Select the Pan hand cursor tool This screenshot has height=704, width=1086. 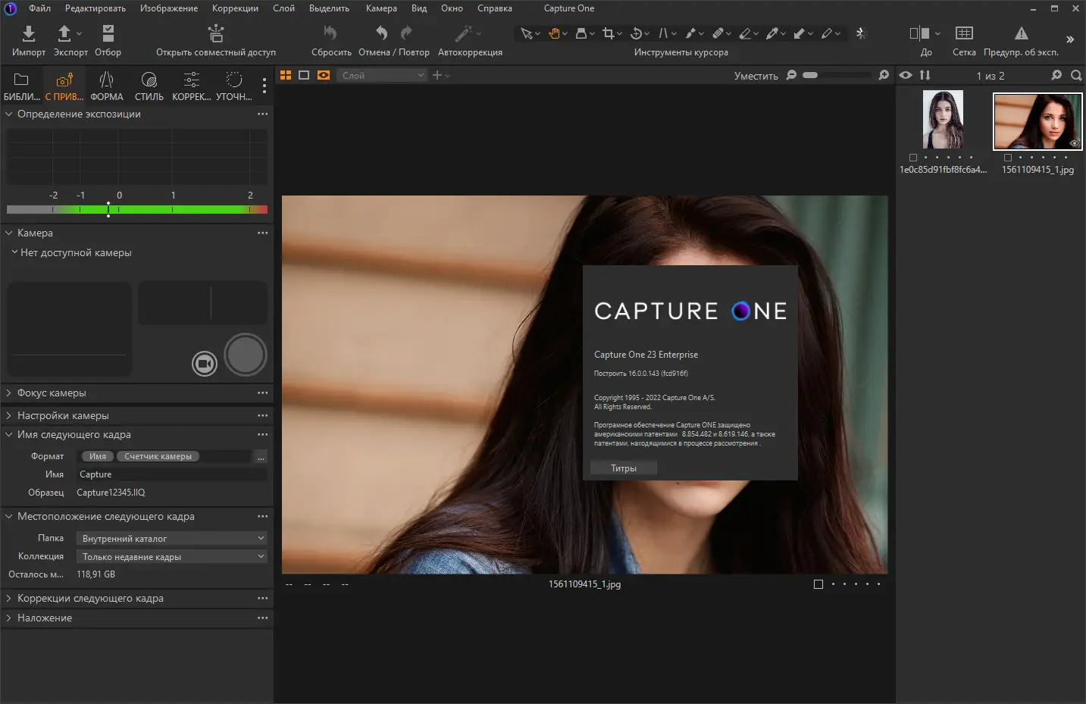(554, 33)
